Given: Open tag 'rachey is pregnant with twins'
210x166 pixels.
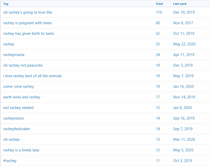Looking at the screenshot, I should click(x=27, y=23).
